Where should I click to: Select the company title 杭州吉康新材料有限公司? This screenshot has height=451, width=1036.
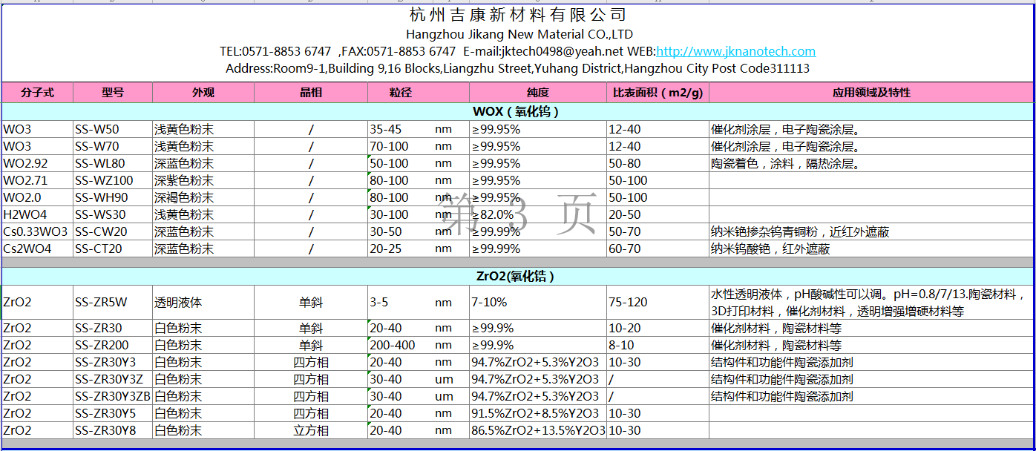518,15
